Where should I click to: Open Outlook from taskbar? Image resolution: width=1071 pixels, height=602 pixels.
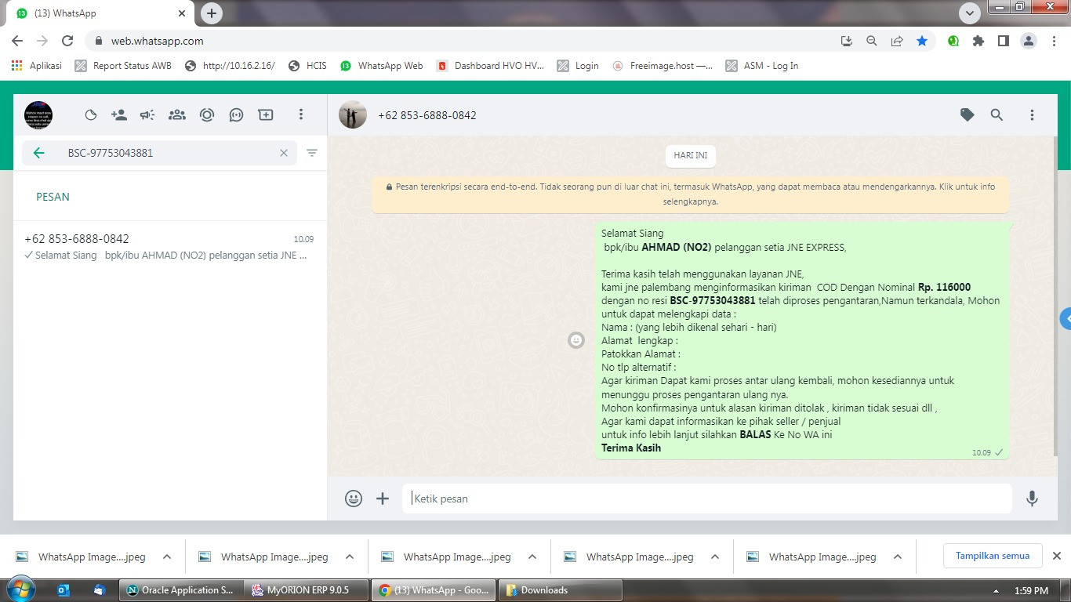click(64, 590)
